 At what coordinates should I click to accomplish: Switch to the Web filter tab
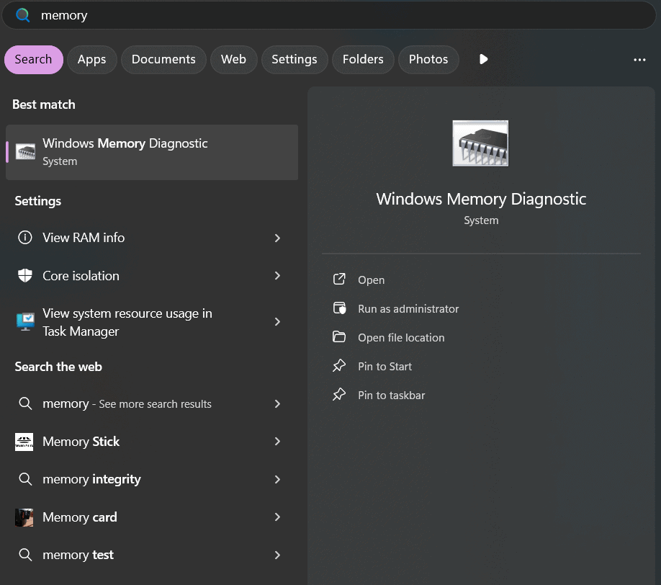tap(233, 60)
